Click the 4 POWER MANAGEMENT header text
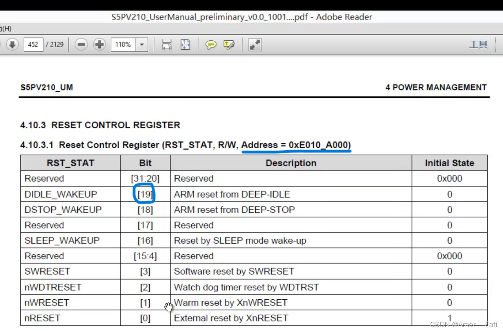 (x=436, y=87)
